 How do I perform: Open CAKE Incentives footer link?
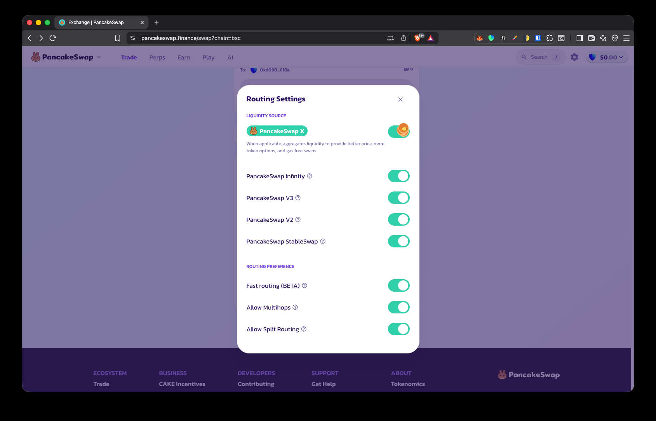click(182, 384)
